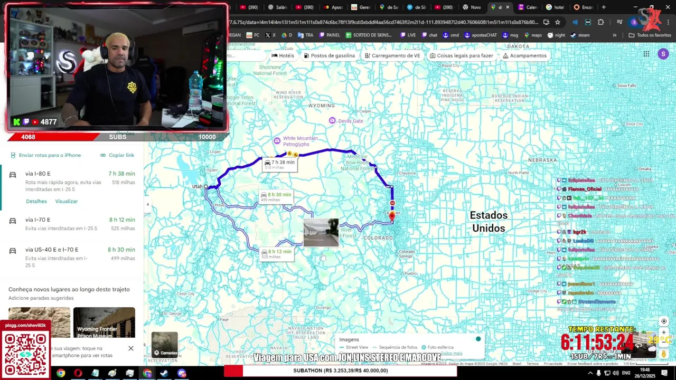The height and width of the screenshot is (380, 676).
Task: Click the Street View pegman icon
Action: tap(664, 354)
